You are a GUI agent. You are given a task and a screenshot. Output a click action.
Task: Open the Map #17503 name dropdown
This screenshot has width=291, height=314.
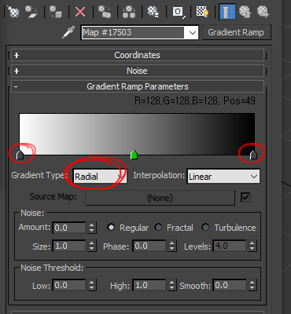click(x=193, y=33)
